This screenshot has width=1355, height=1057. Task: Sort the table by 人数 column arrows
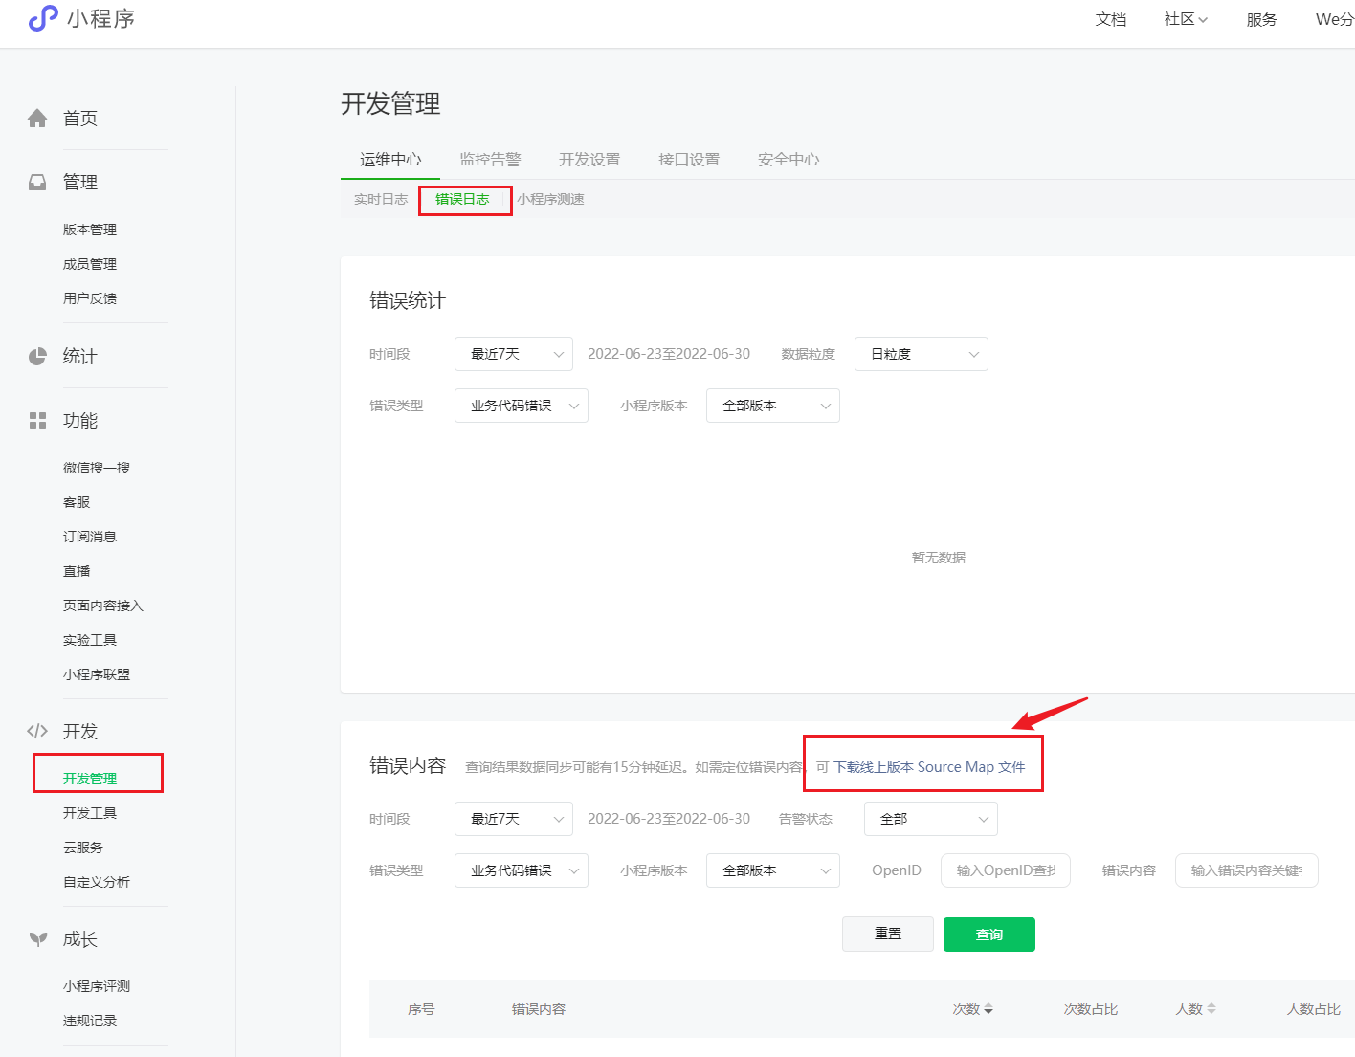pos(1211,1009)
